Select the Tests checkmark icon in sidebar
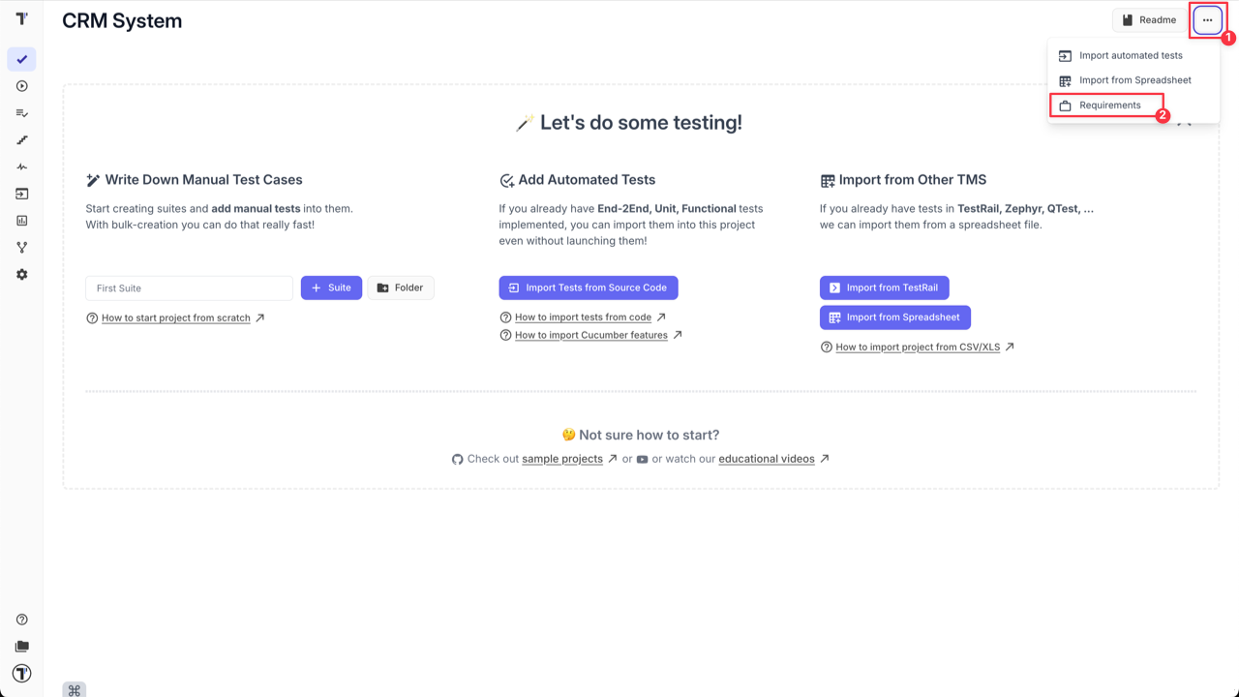 click(x=21, y=59)
